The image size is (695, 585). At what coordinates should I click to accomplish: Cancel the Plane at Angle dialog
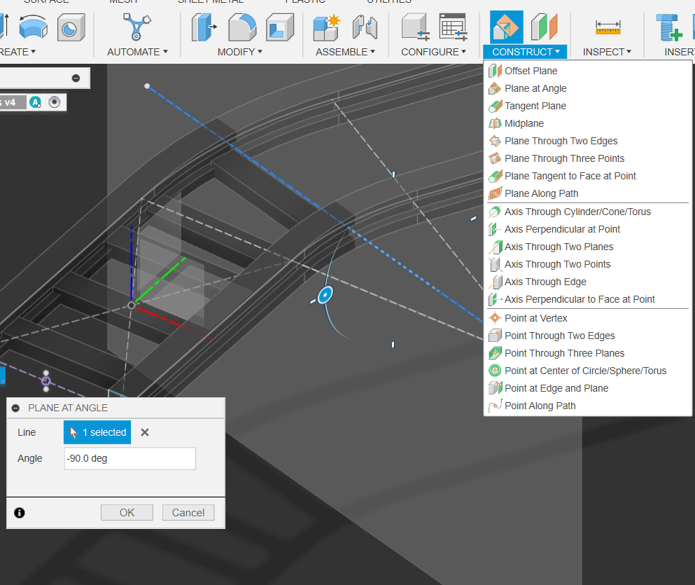point(188,513)
